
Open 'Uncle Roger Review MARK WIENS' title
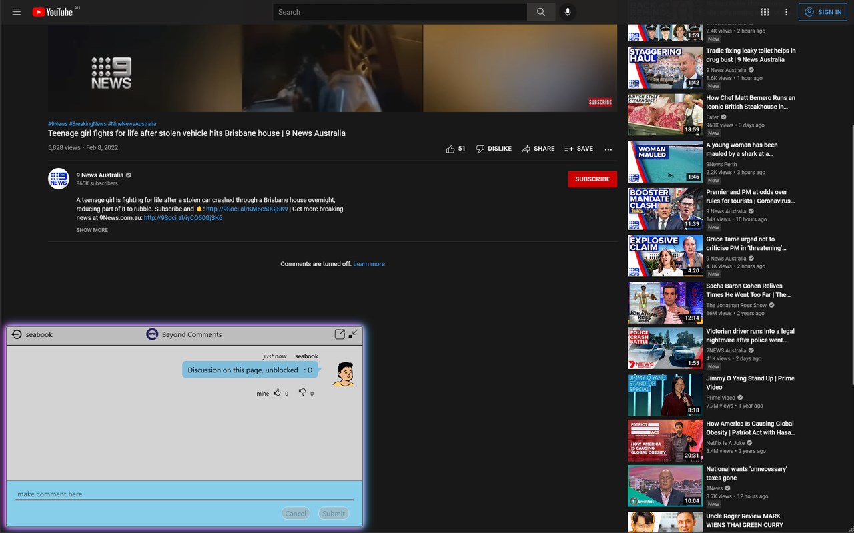pos(745,520)
